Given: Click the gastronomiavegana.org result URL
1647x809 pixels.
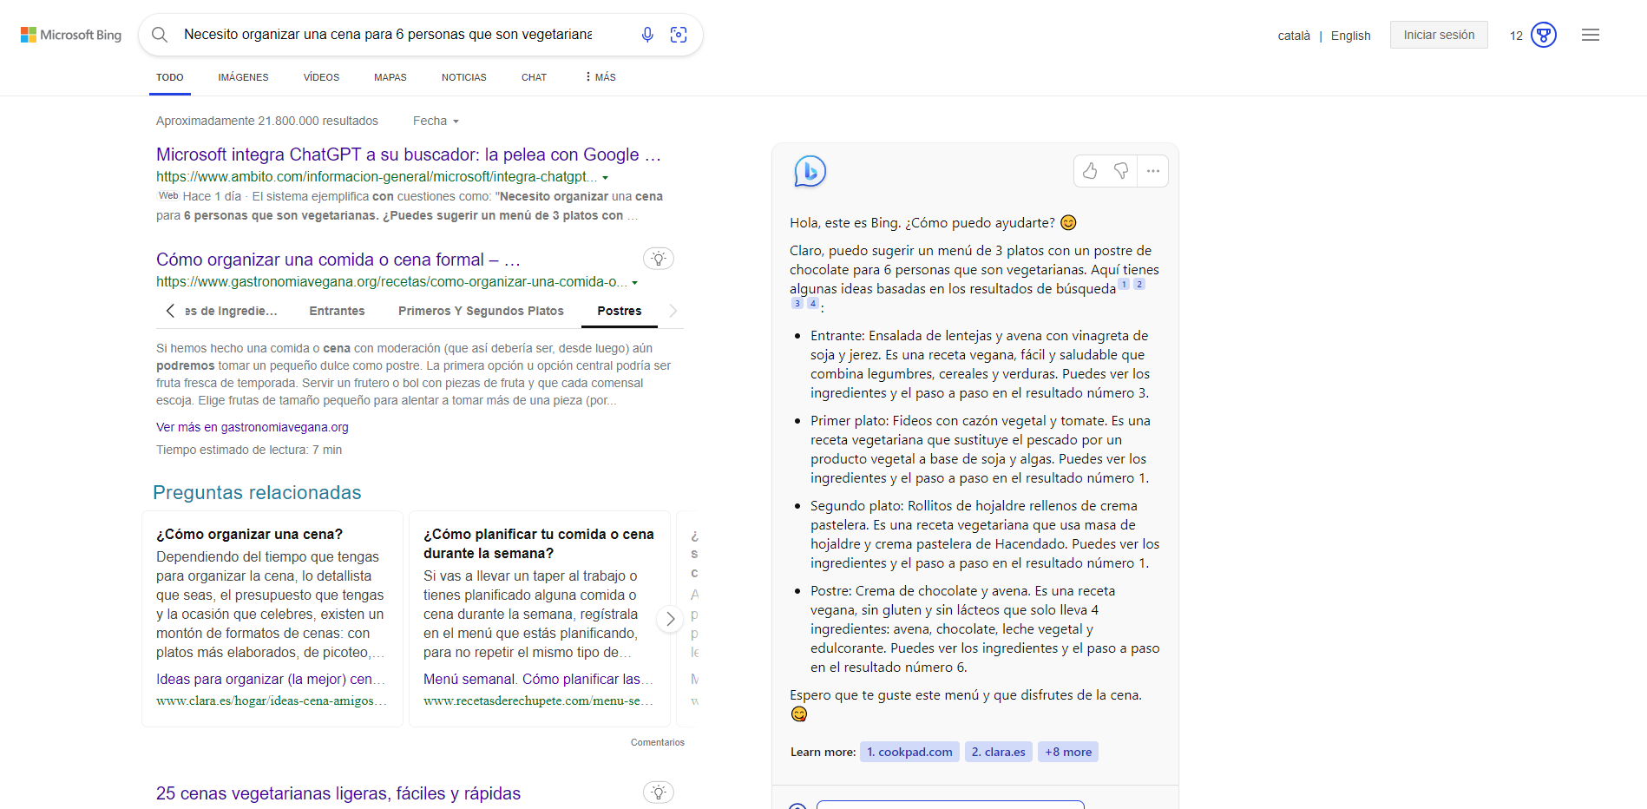Looking at the screenshot, I should point(391,282).
